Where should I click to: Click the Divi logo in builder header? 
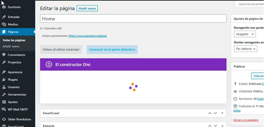pos(49,65)
